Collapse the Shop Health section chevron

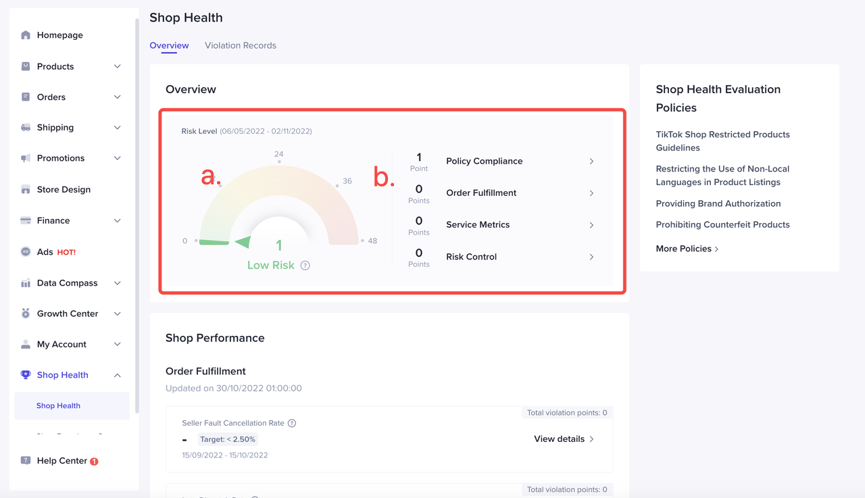tap(117, 375)
